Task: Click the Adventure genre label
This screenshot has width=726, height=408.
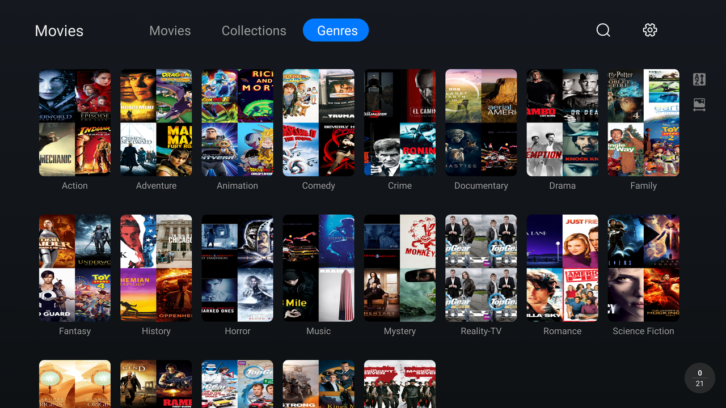Action: pyautogui.click(x=156, y=186)
